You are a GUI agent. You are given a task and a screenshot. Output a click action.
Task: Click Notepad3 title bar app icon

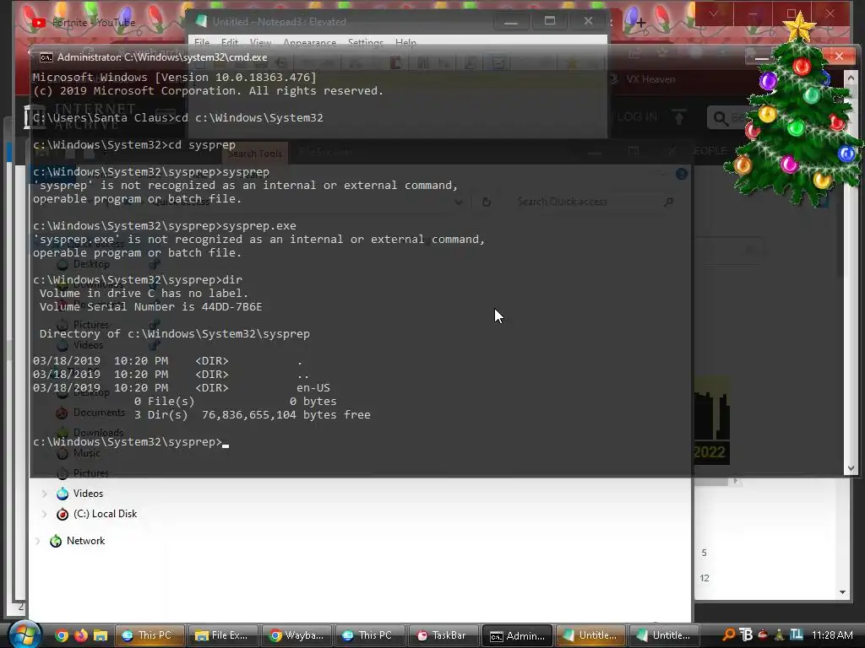pyautogui.click(x=201, y=21)
